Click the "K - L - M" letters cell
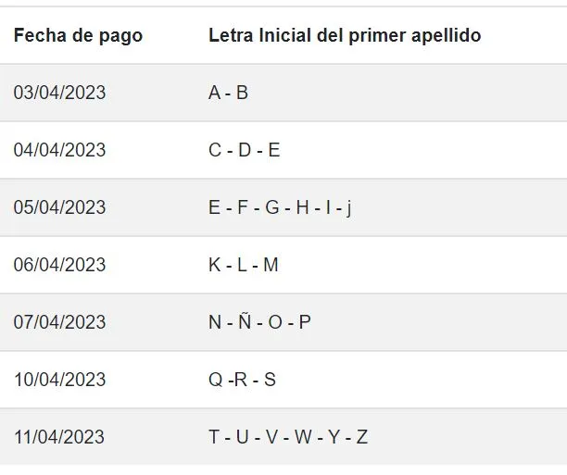567x475 pixels. click(x=244, y=265)
